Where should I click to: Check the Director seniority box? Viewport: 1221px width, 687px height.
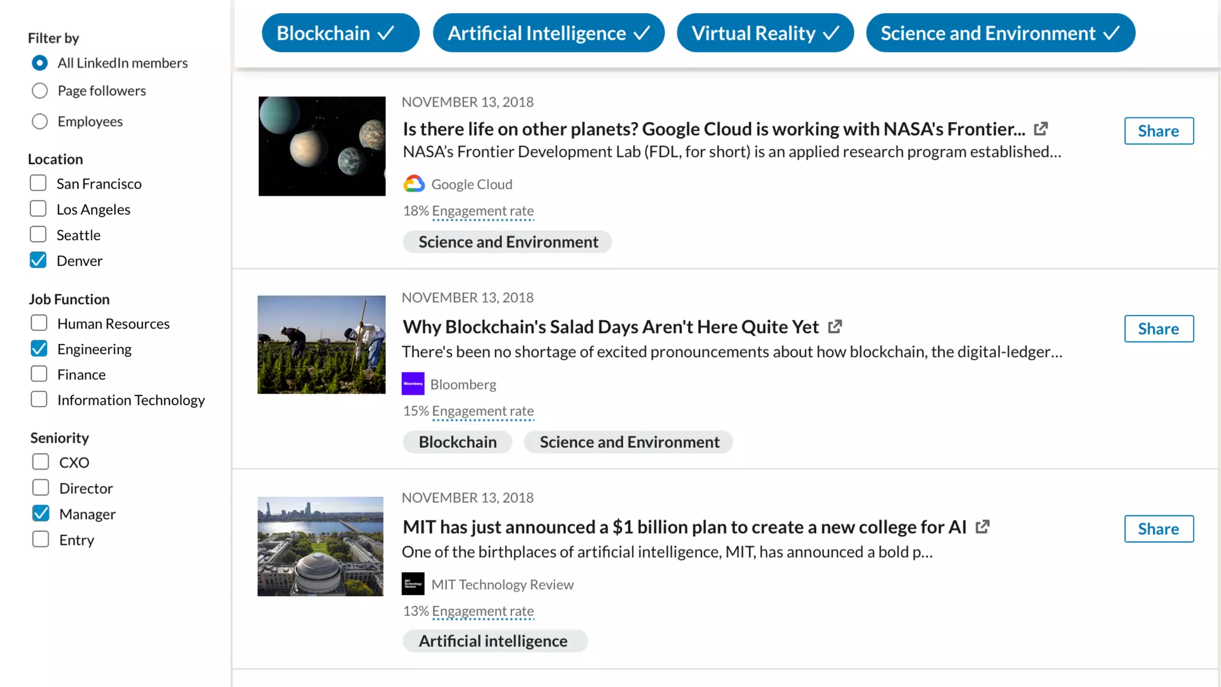point(41,488)
